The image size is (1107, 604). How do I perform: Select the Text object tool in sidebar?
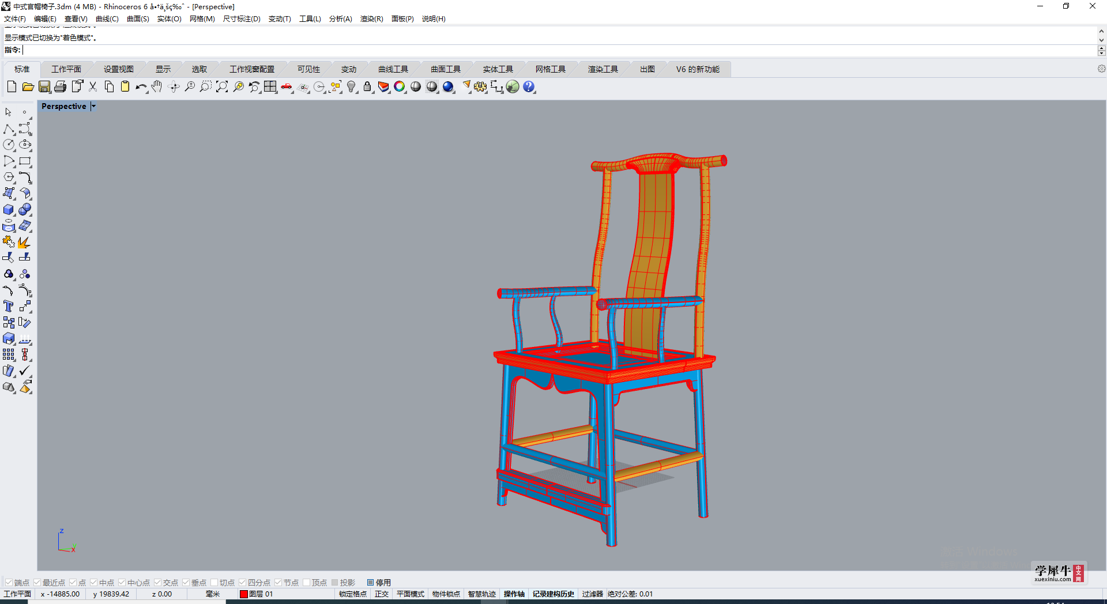[x=9, y=307]
